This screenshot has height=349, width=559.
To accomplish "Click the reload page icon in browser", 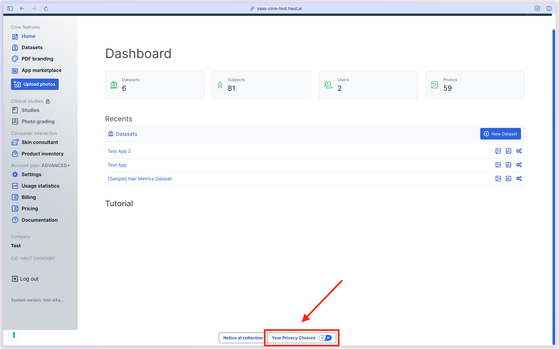I will tap(46, 8).
